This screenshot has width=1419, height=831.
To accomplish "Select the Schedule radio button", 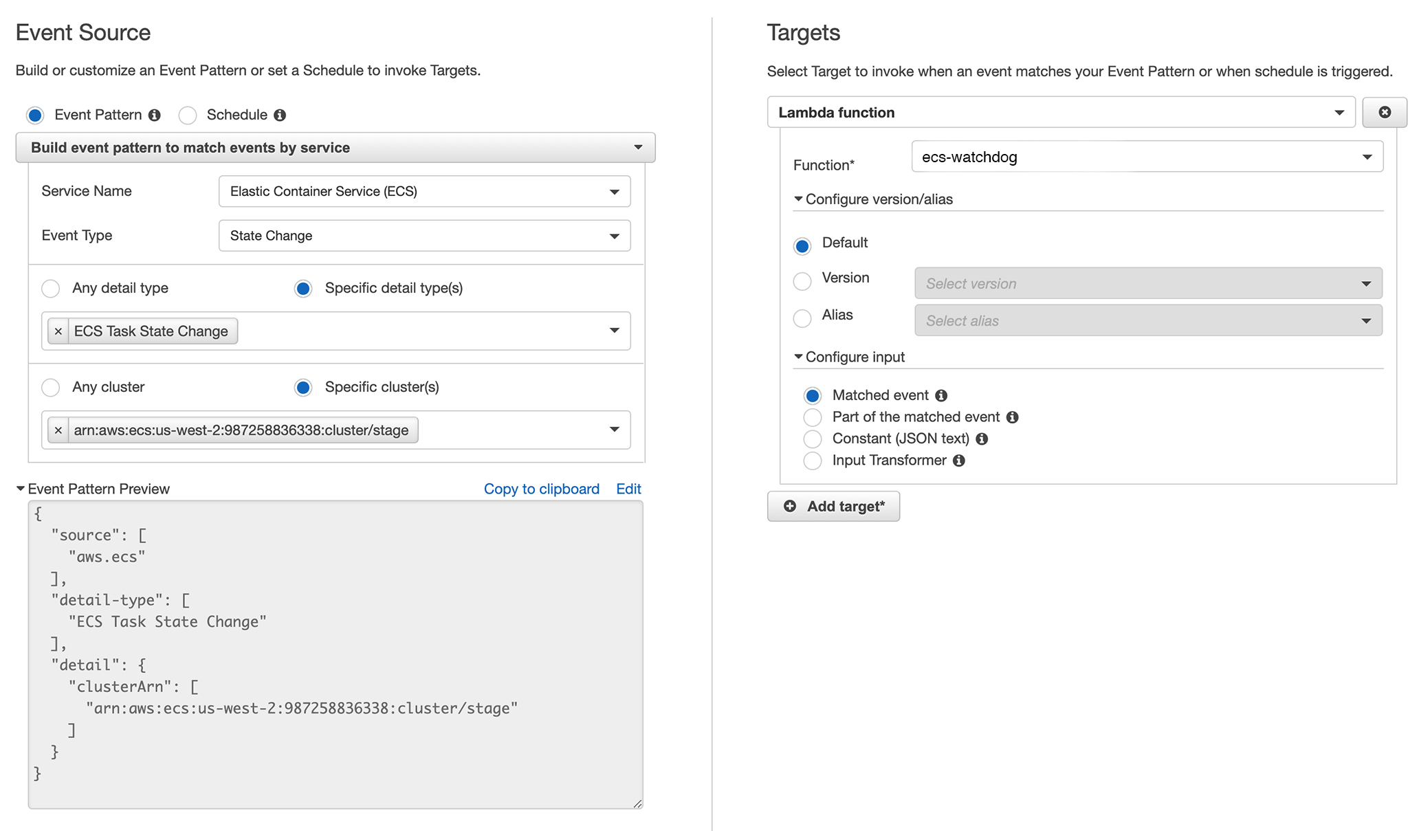I will [x=188, y=115].
